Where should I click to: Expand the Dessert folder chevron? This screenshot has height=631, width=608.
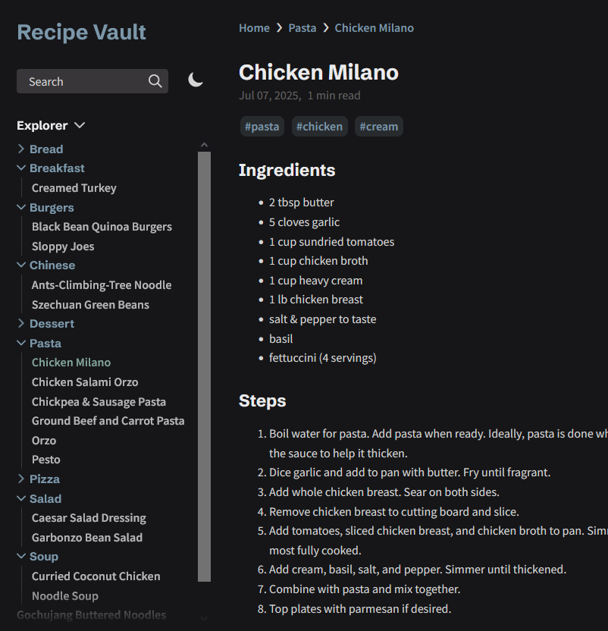click(21, 324)
